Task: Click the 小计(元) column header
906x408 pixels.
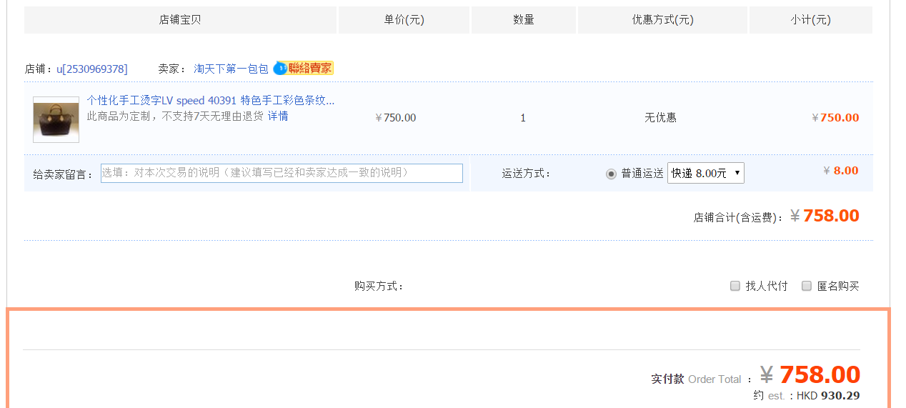Action: pos(810,20)
